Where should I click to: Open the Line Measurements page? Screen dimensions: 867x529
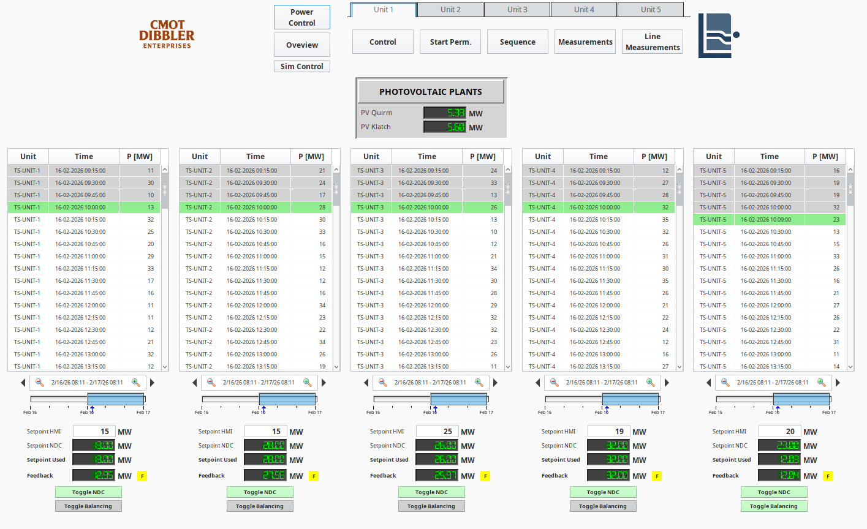tap(652, 42)
